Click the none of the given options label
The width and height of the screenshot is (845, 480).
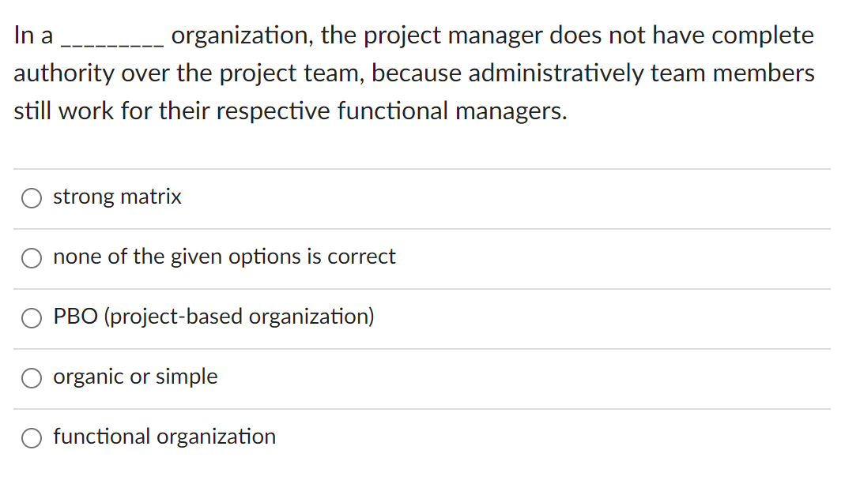coord(224,257)
